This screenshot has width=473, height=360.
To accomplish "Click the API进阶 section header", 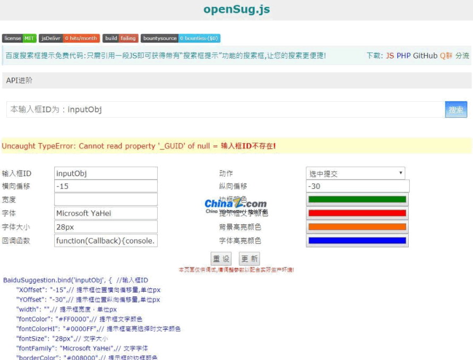I will (x=237, y=81).
